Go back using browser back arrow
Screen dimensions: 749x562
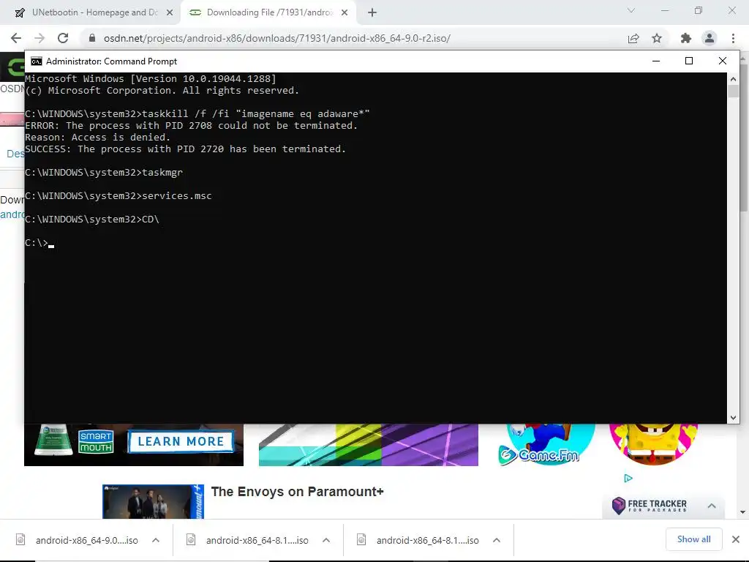[x=16, y=38]
